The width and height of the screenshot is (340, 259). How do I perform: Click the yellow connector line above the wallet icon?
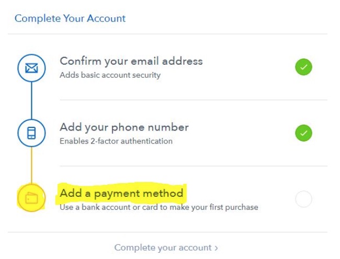pyautogui.click(x=32, y=166)
